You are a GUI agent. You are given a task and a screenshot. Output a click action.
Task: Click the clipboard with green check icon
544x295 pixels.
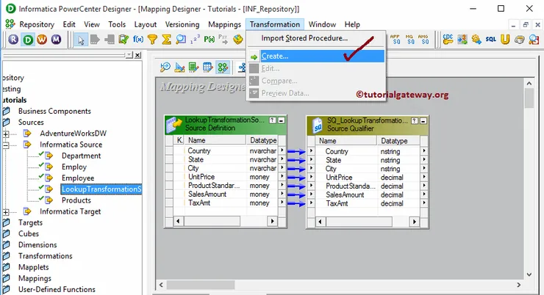coord(124,40)
